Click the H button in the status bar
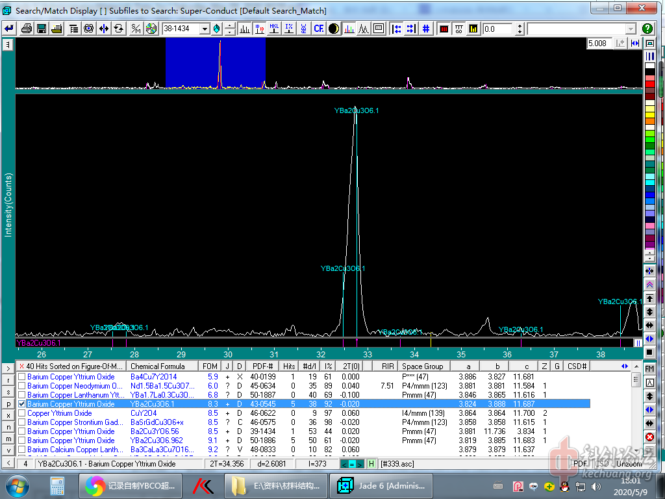665x499 pixels. point(371,464)
